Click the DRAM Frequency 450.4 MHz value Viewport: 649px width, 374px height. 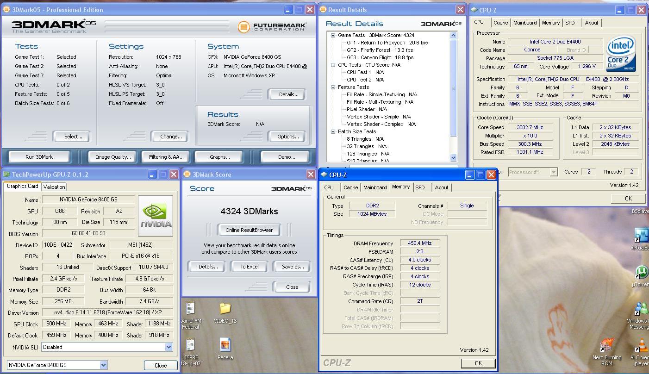(419, 243)
